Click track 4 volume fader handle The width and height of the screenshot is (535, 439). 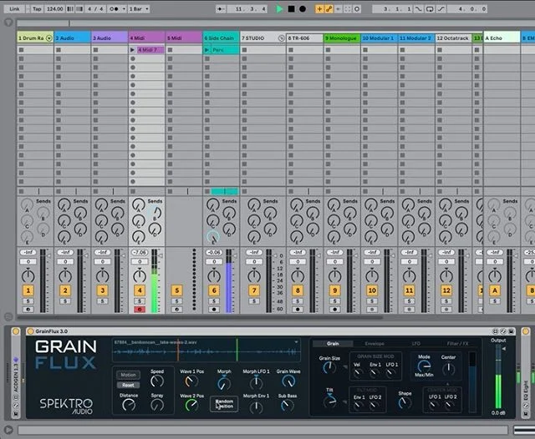pyautogui.click(x=160, y=255)
